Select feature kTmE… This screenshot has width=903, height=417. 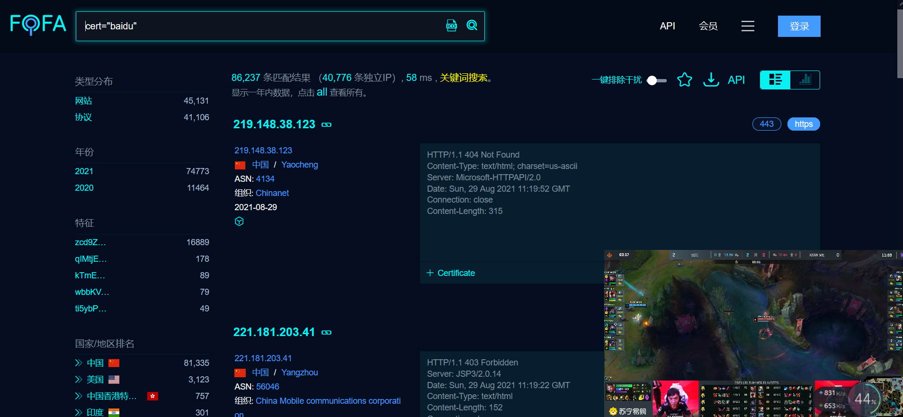coord(90,275)
